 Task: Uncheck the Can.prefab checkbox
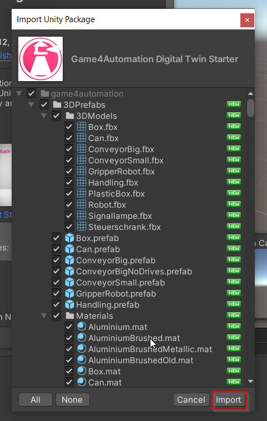57,249
